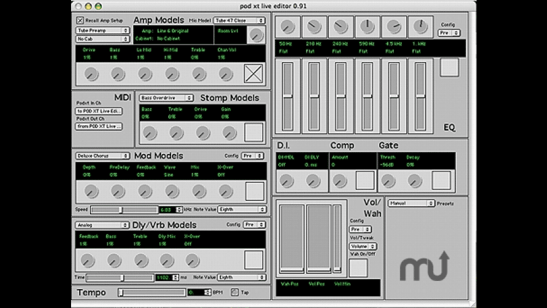547x308 pixels.
Task: Click the Mod Models Depth knob
Action: pyautogui.click(x=91, y=191)
